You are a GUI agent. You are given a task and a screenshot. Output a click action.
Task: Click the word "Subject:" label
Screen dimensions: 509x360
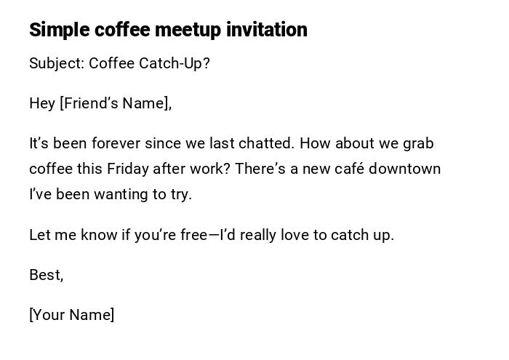pyautogui.click(x=57, y=63)
